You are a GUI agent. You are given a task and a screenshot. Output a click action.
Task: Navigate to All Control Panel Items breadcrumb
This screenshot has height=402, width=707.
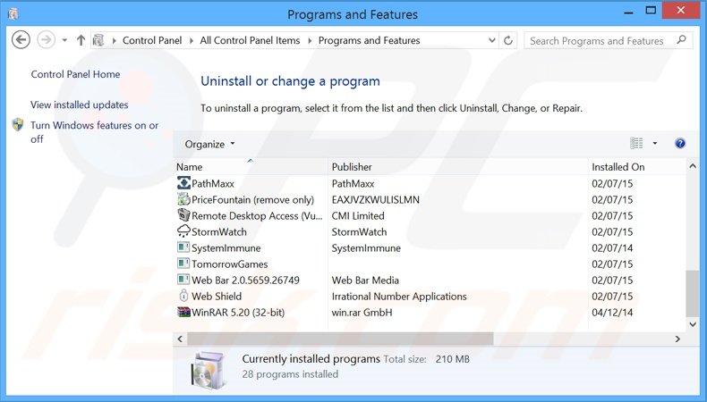point(250,40)
